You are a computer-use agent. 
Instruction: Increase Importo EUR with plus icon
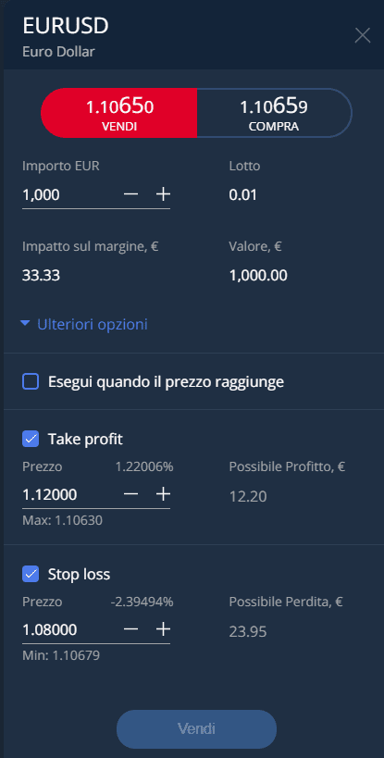[163, 194]
